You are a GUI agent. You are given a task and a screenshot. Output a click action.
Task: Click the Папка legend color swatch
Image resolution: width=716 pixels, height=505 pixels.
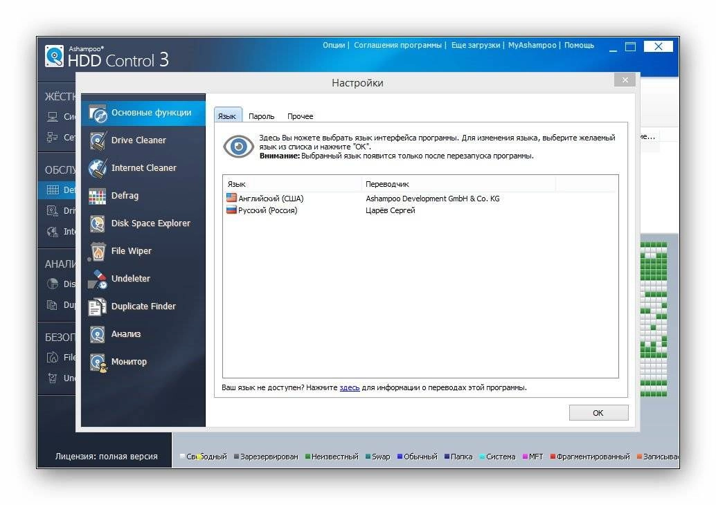tap(447, 456)
